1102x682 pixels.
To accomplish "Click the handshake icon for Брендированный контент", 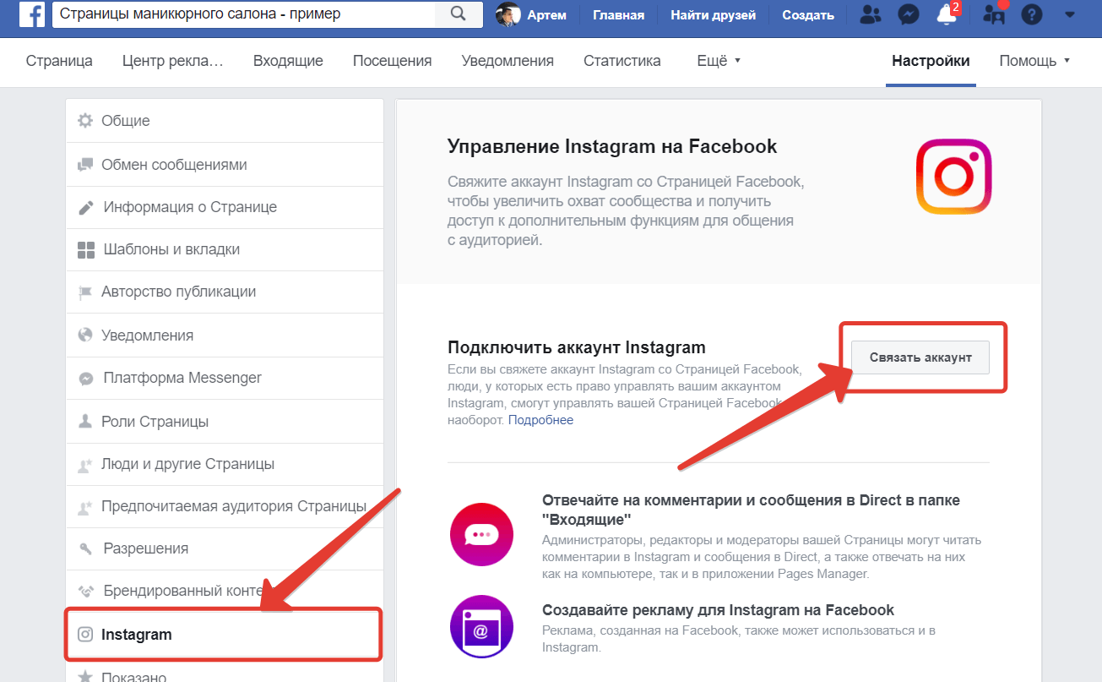I will (x=85, y=591).
